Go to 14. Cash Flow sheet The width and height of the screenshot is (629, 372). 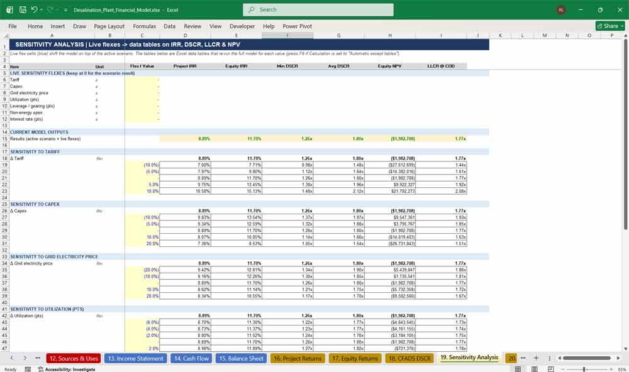191,358
